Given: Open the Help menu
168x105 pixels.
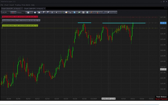Looking at the screenshot, I should tap(33, 5).
